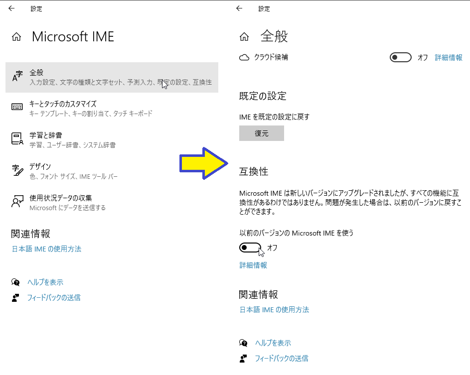Click ヘルプを表示 in Microsoft IME window
Image resolution: width=470 pixels, height=375 pixels.
tap(45, 282)
